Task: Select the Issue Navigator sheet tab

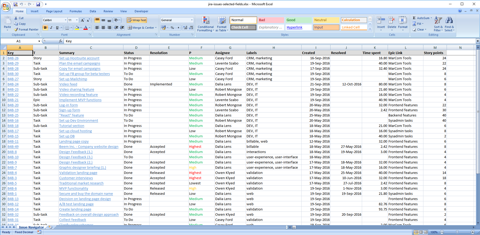Action: point(31,227)
